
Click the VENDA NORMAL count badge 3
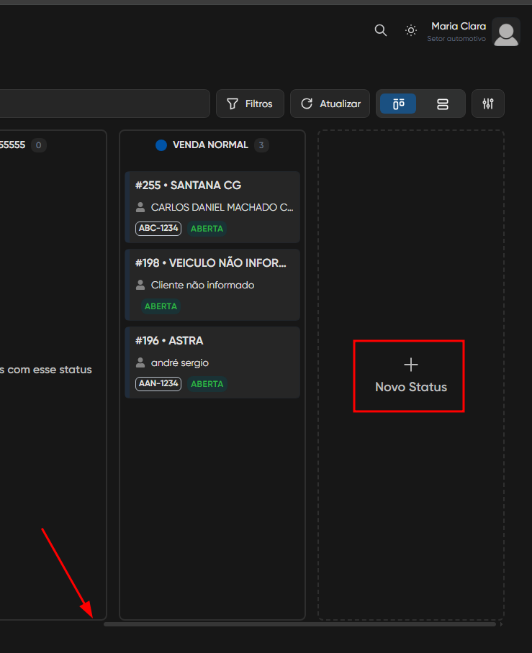pos(261,145)
